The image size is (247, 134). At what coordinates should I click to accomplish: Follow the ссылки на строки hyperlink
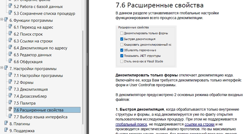(x=199, y=124)
